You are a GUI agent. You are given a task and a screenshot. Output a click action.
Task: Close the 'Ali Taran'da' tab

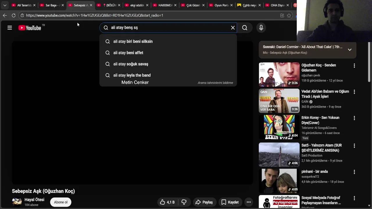[34, 5]
